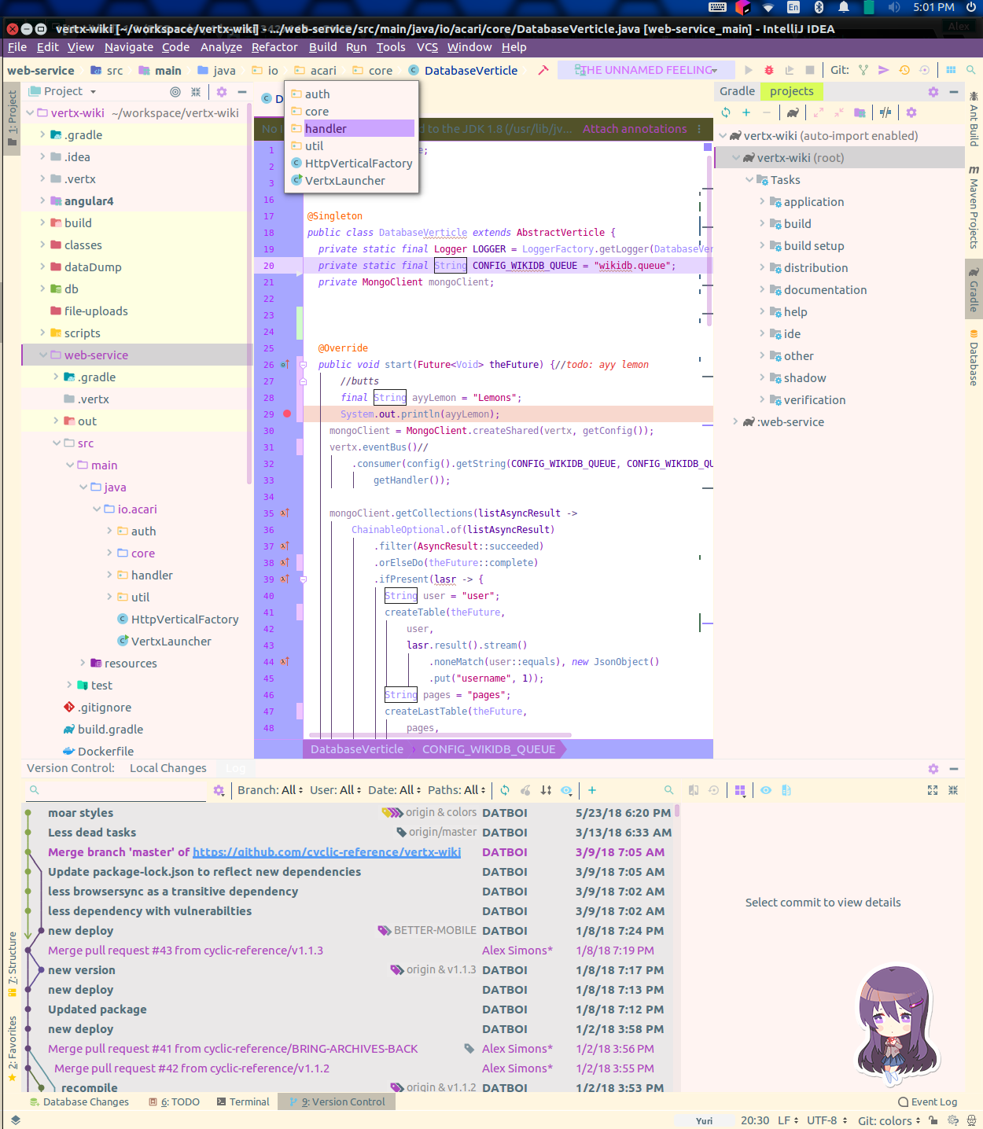Click the Attach annotations link

tap(634, 129)
